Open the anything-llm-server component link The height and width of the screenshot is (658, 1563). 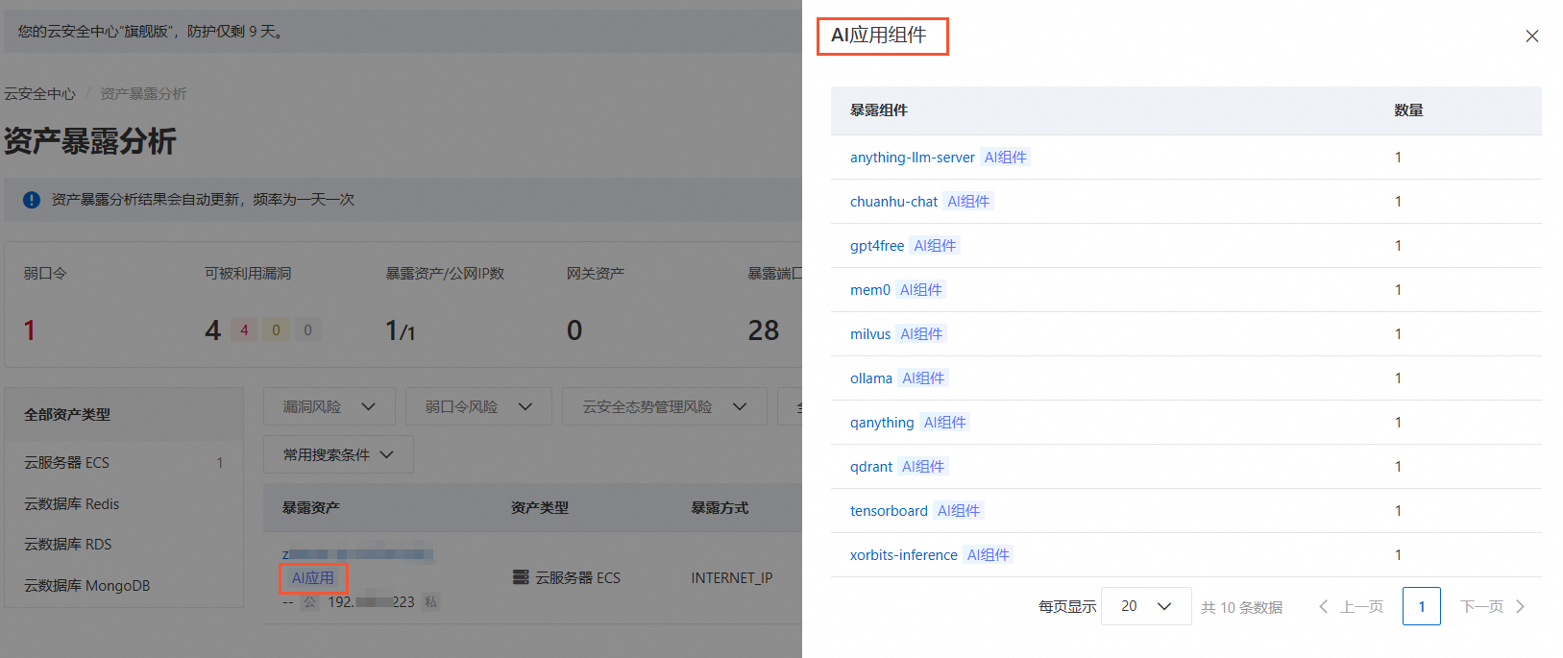912,158
